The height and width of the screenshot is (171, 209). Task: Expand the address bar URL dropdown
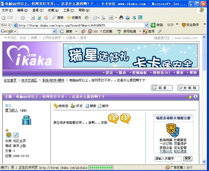(x=146, y=25)
